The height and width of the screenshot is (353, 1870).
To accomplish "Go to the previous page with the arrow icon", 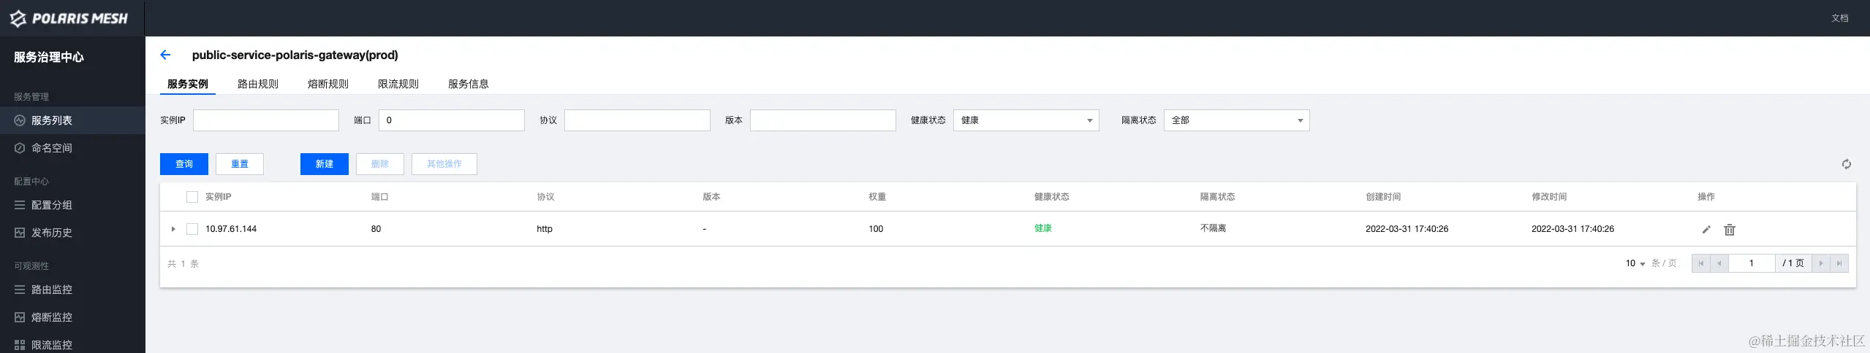I will click(1719, 263).
